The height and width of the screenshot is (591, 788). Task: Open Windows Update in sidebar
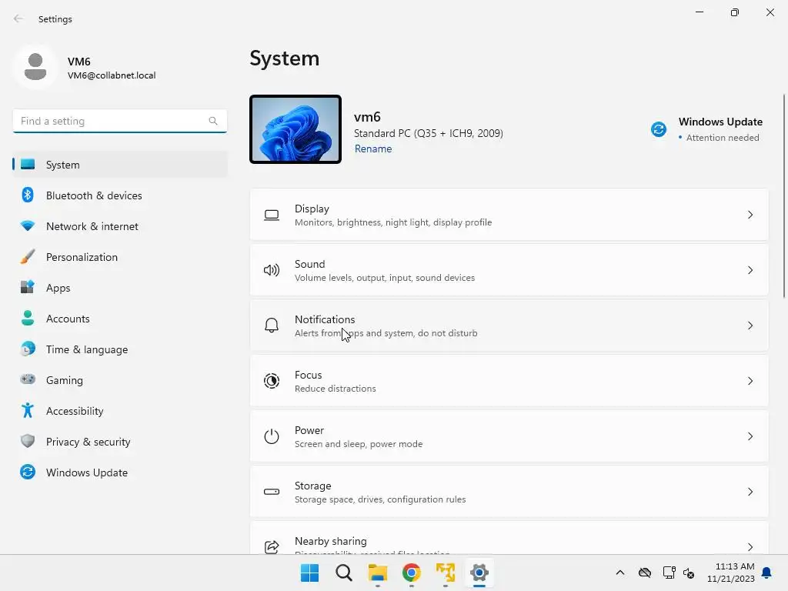point(119,472)
